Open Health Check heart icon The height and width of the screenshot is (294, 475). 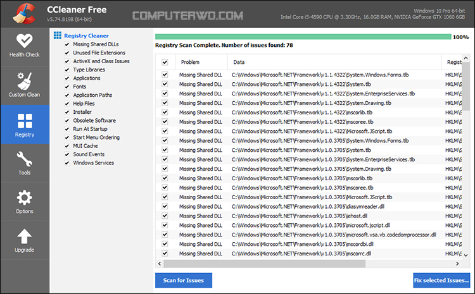[25, 40]
